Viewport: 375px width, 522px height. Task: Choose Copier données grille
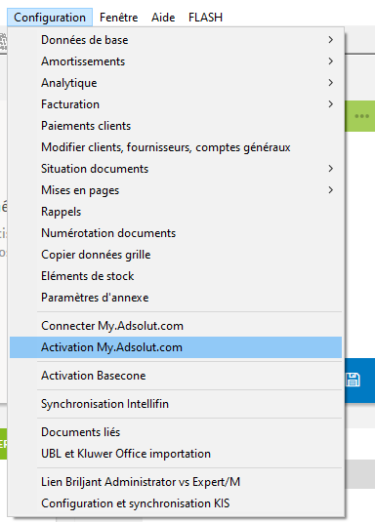pyautogui.click(x=176, y=255)
